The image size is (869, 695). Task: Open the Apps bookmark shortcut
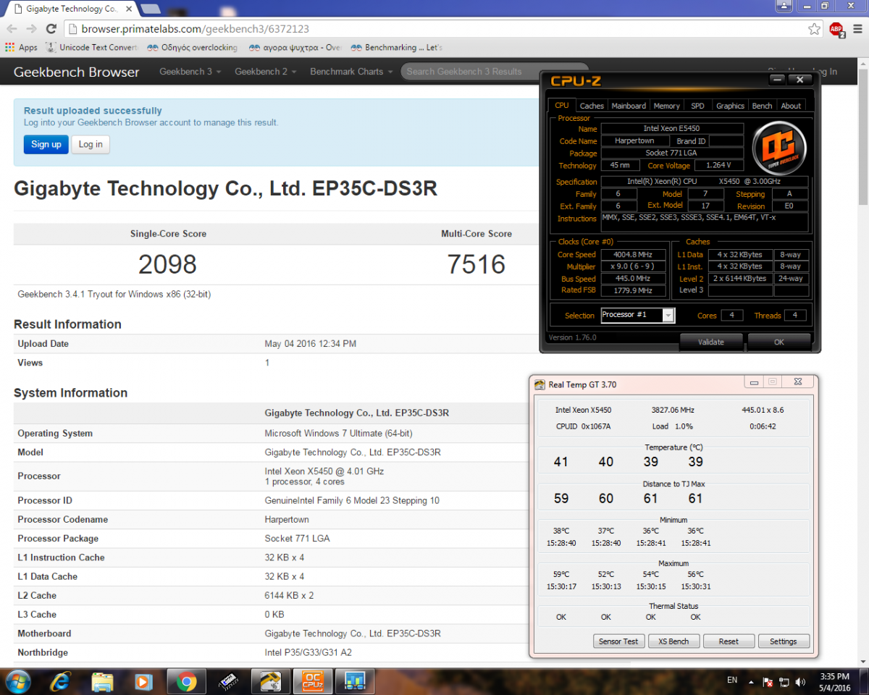21,48
